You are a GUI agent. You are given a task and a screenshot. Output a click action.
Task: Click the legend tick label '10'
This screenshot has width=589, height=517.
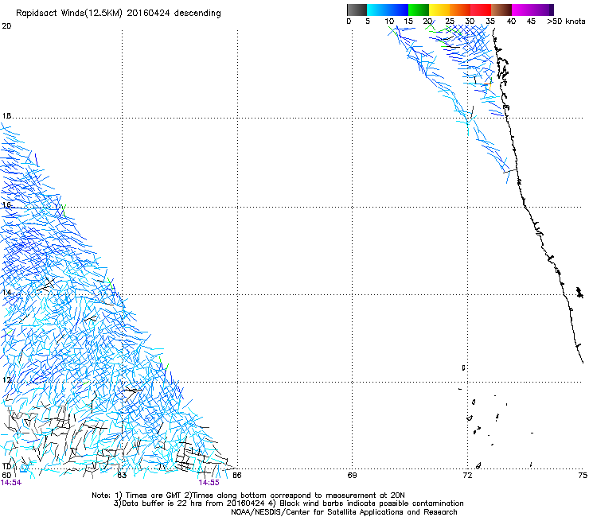(389, 21)
